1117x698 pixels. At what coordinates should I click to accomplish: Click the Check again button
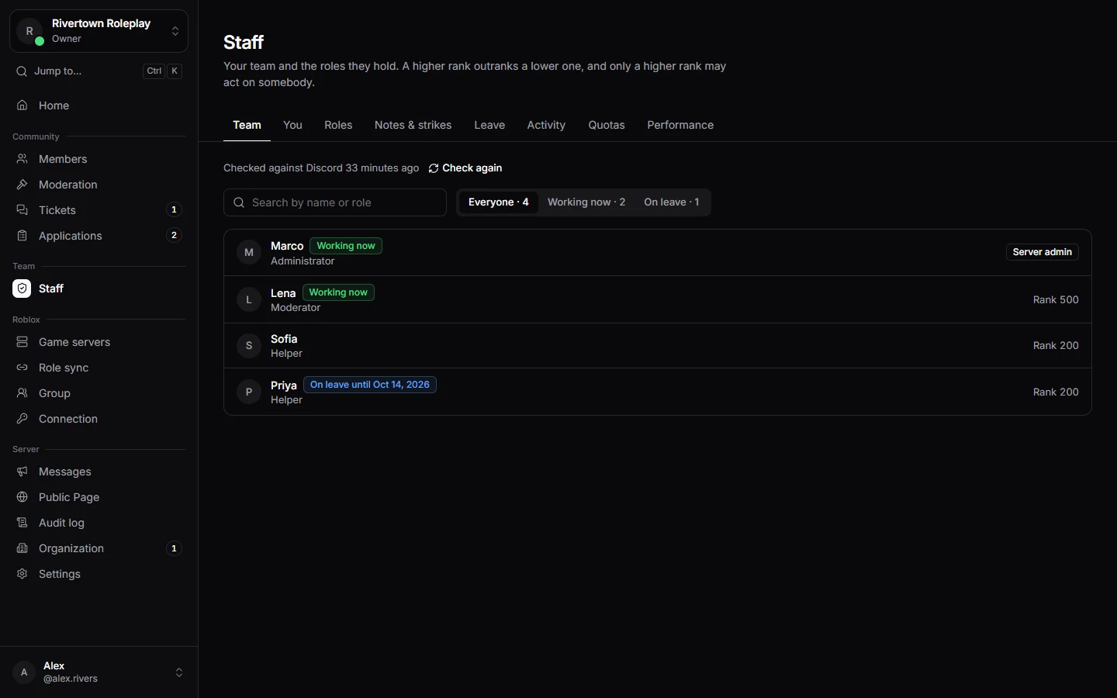click(x=465, y=168)
